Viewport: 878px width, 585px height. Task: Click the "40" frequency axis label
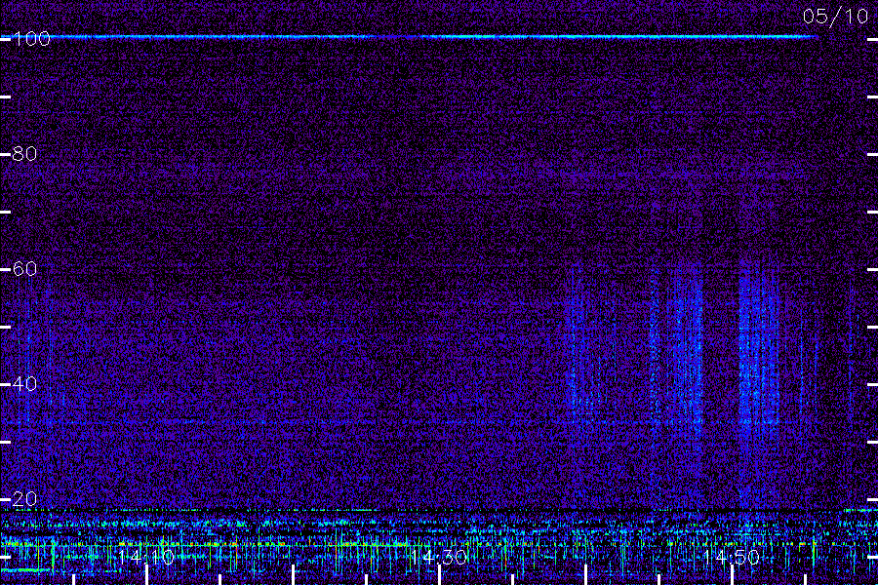point(24,384)
